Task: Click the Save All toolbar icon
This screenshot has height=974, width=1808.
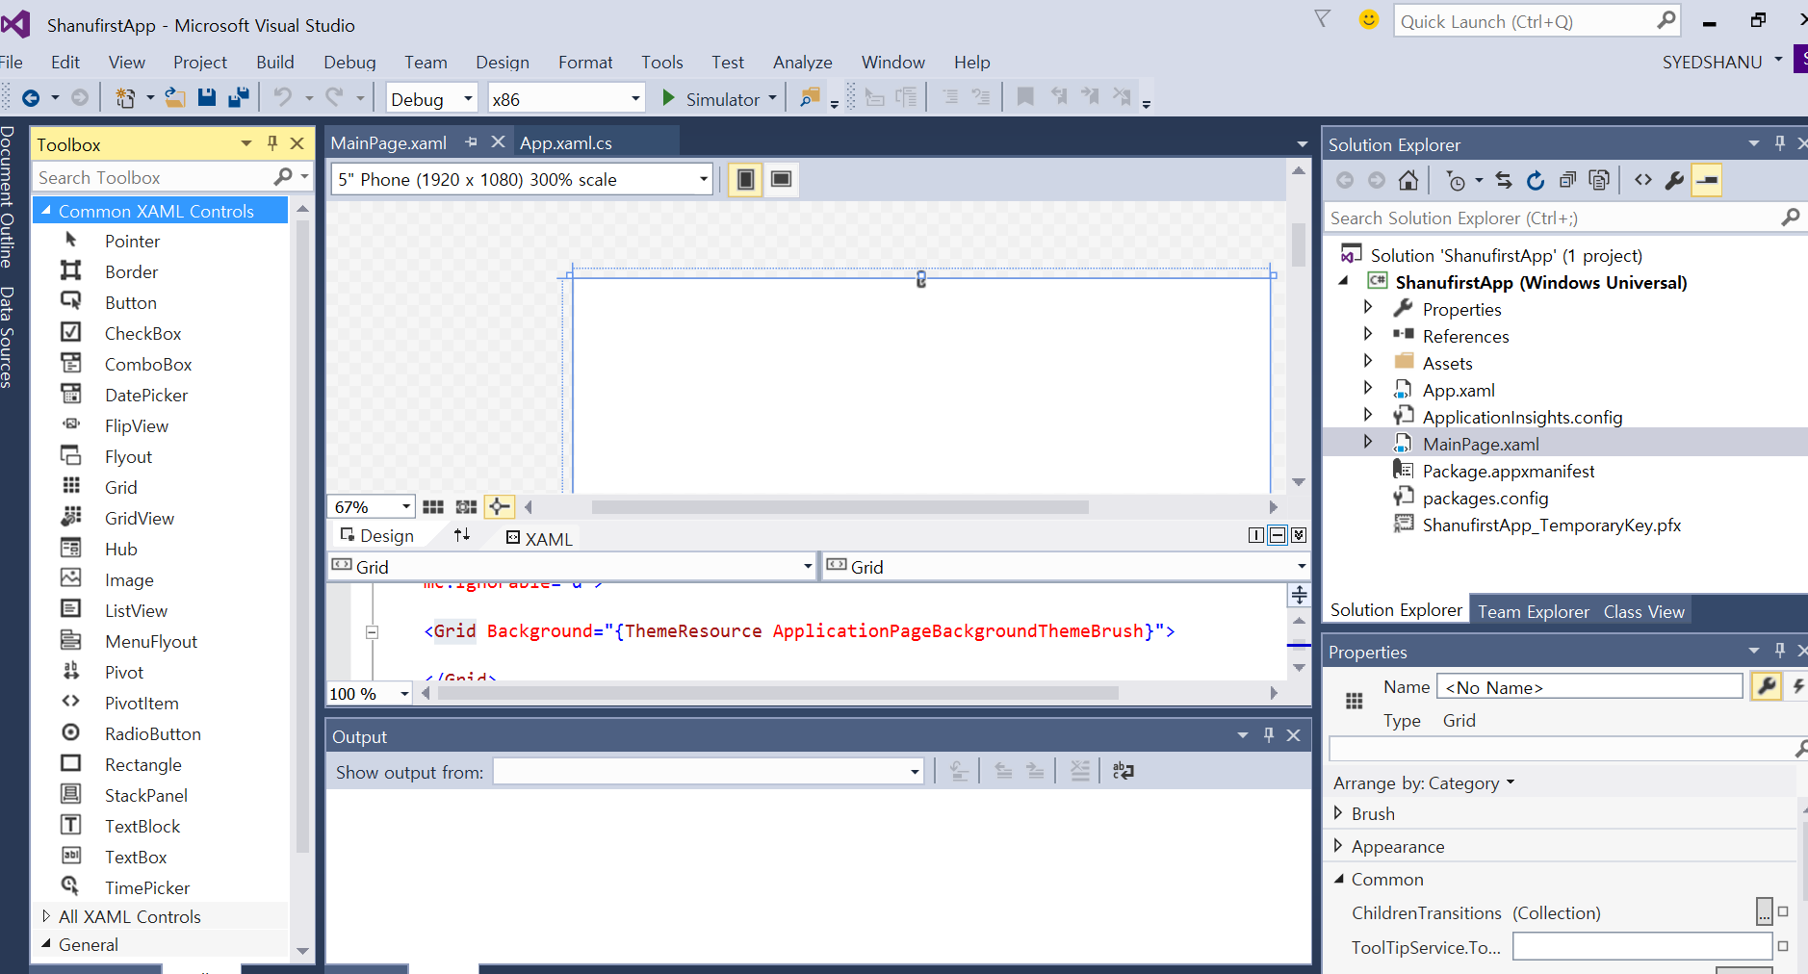Action: point(238,97)
